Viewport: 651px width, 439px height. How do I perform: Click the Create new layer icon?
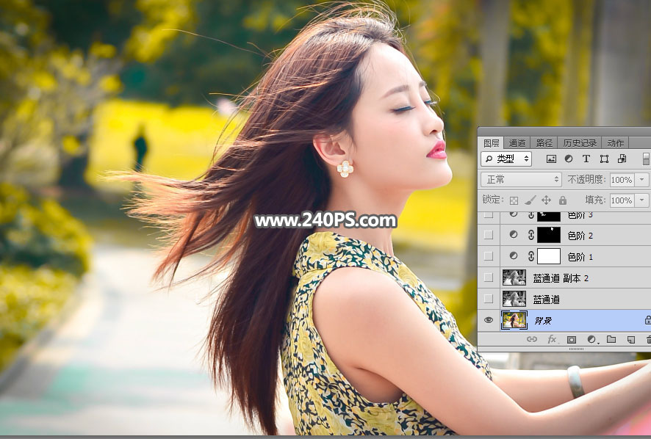point(630,339)
